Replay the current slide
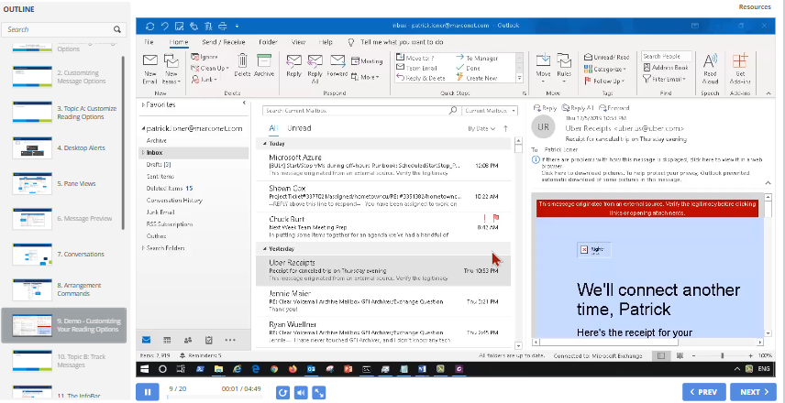This screenshot has width=785, height=403. pos(282,393)
